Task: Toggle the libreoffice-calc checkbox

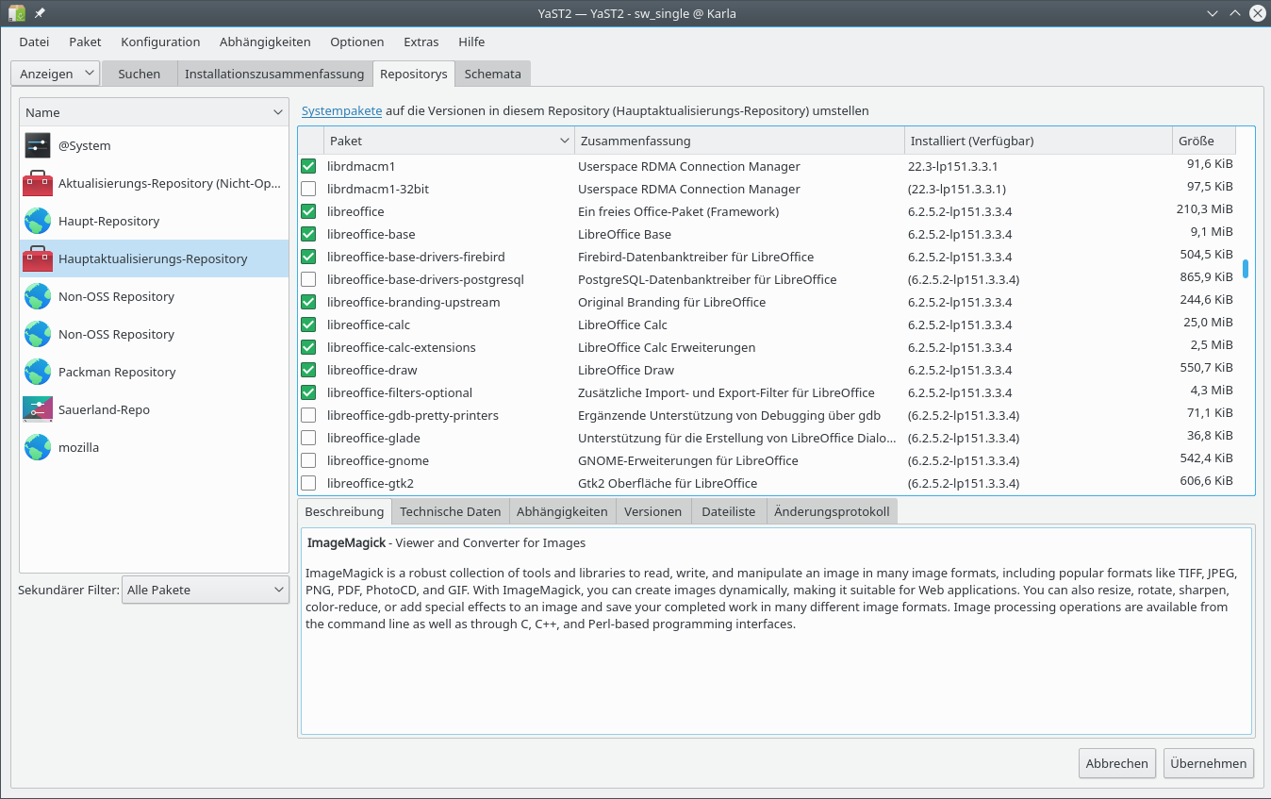Action: tap(308, 325)
